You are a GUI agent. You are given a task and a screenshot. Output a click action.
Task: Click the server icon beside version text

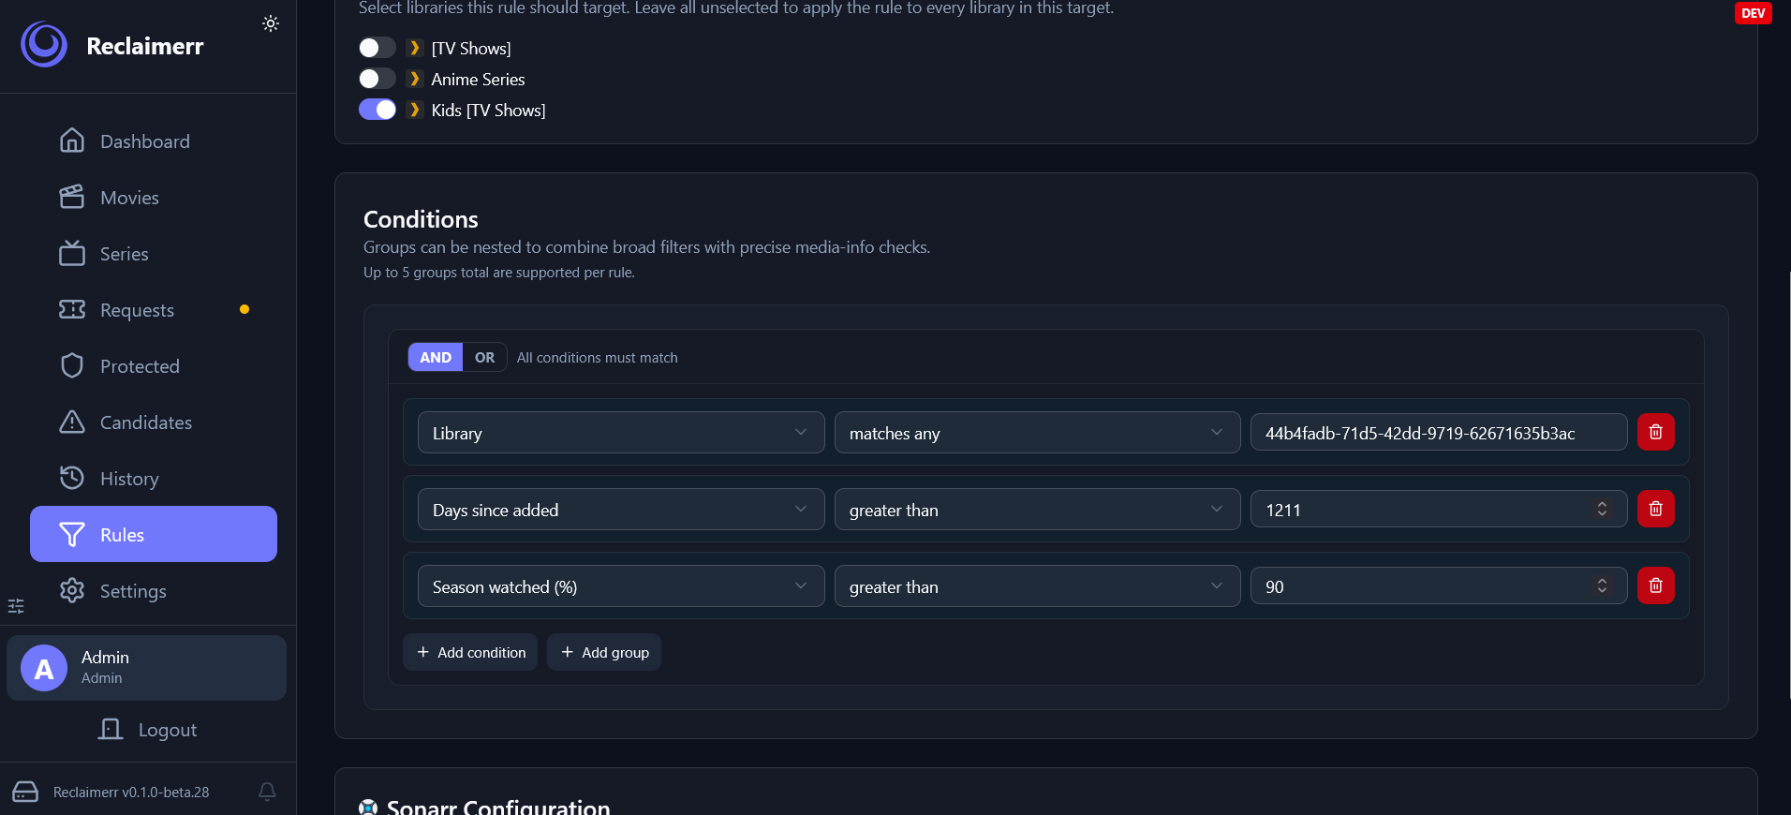click(25, 792)
